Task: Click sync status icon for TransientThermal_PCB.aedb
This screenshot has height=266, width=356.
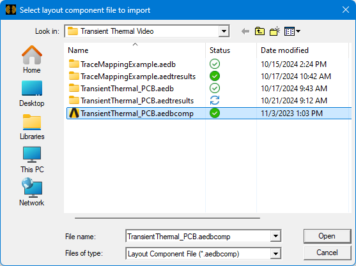Action: pyautogui.click(x=215, y=88)
